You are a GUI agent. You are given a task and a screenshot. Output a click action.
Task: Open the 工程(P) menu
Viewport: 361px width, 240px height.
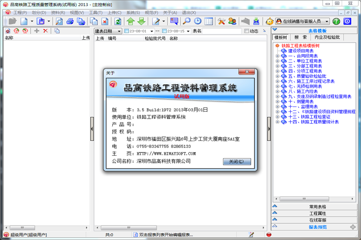[x=20, y=13]
